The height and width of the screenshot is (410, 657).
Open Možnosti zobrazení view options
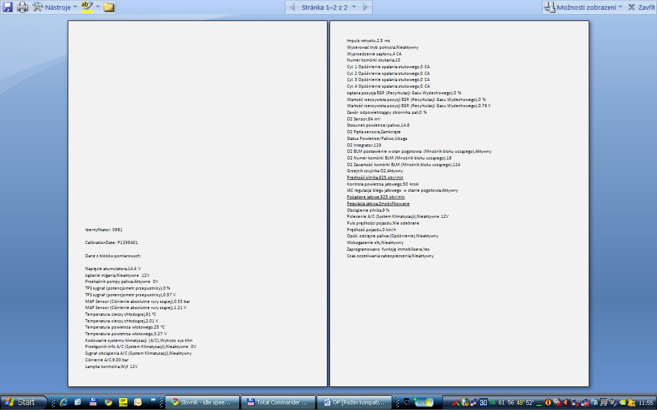[584, 7]
